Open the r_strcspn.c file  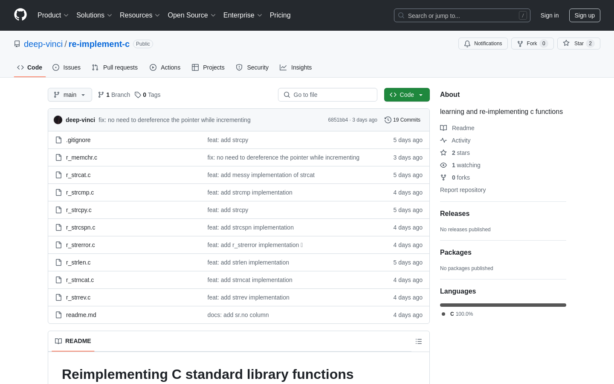click(81, 227)
